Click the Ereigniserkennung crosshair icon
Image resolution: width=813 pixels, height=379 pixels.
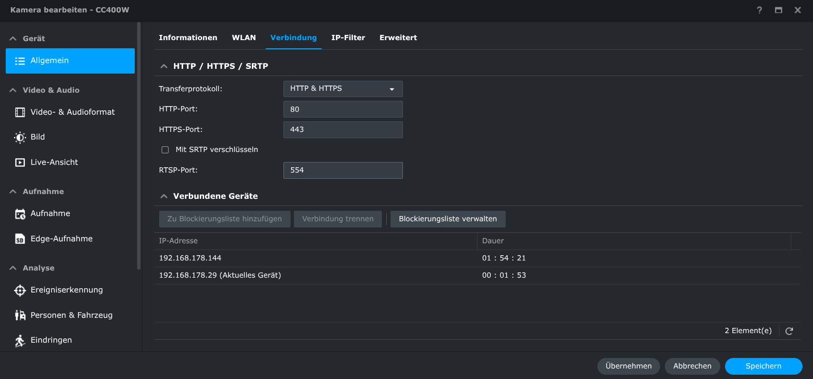coord(20,291)
